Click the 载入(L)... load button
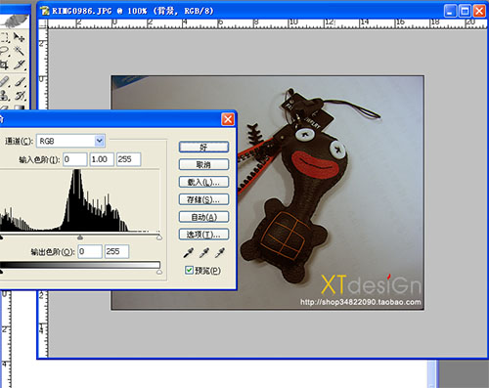The width and height of the screenshot is (489, 388). pos(203,182)
